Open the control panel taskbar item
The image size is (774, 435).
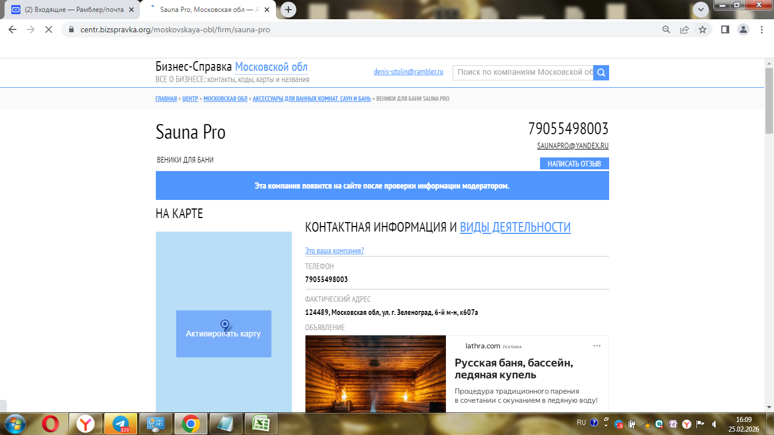[156, 423]
